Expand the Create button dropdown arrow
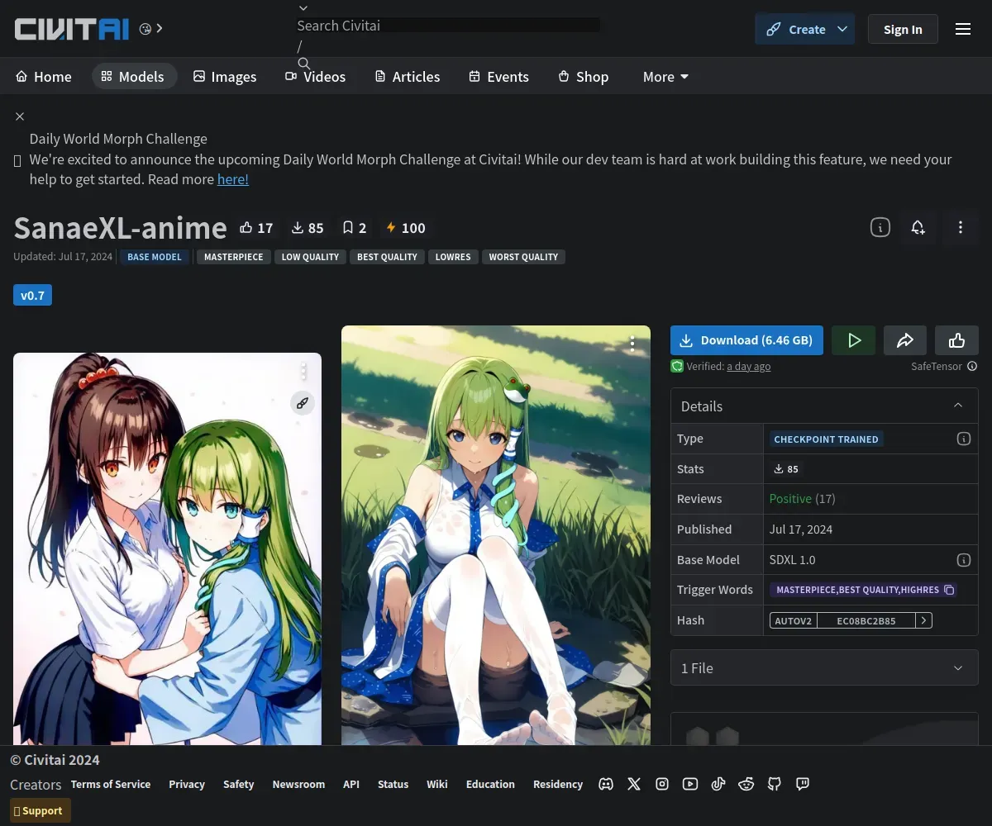 [x=842, y=29]
